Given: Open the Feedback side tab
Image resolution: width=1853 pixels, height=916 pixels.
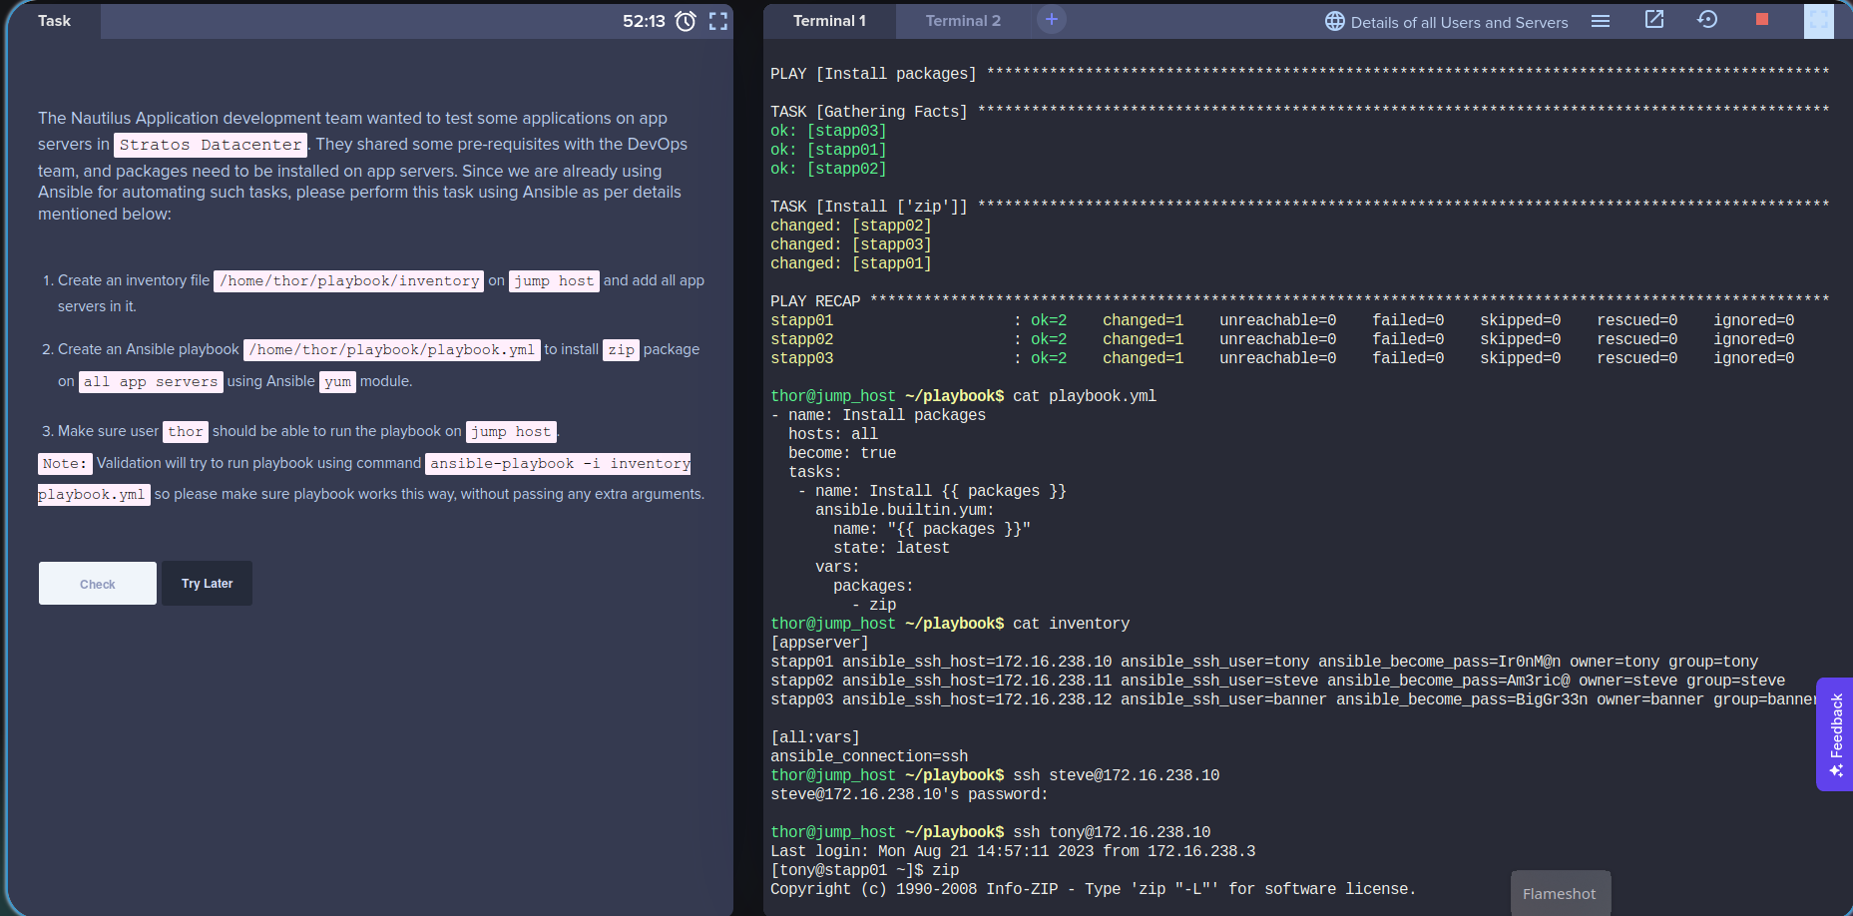Looking at the screenshot, I should 1835,734.
